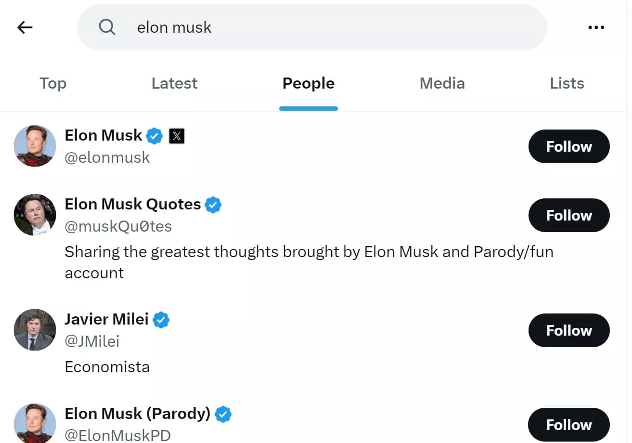Click the X affiliate badge next to Elon Musk
This screenshot has width=632, height=443.
click(177, 135)
